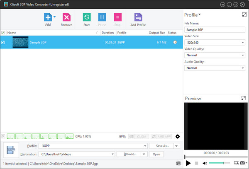Open the Save As dropdown arrow
Image resolution: width=249 pixels, height=169 pixels.
(x=177, y=146)
